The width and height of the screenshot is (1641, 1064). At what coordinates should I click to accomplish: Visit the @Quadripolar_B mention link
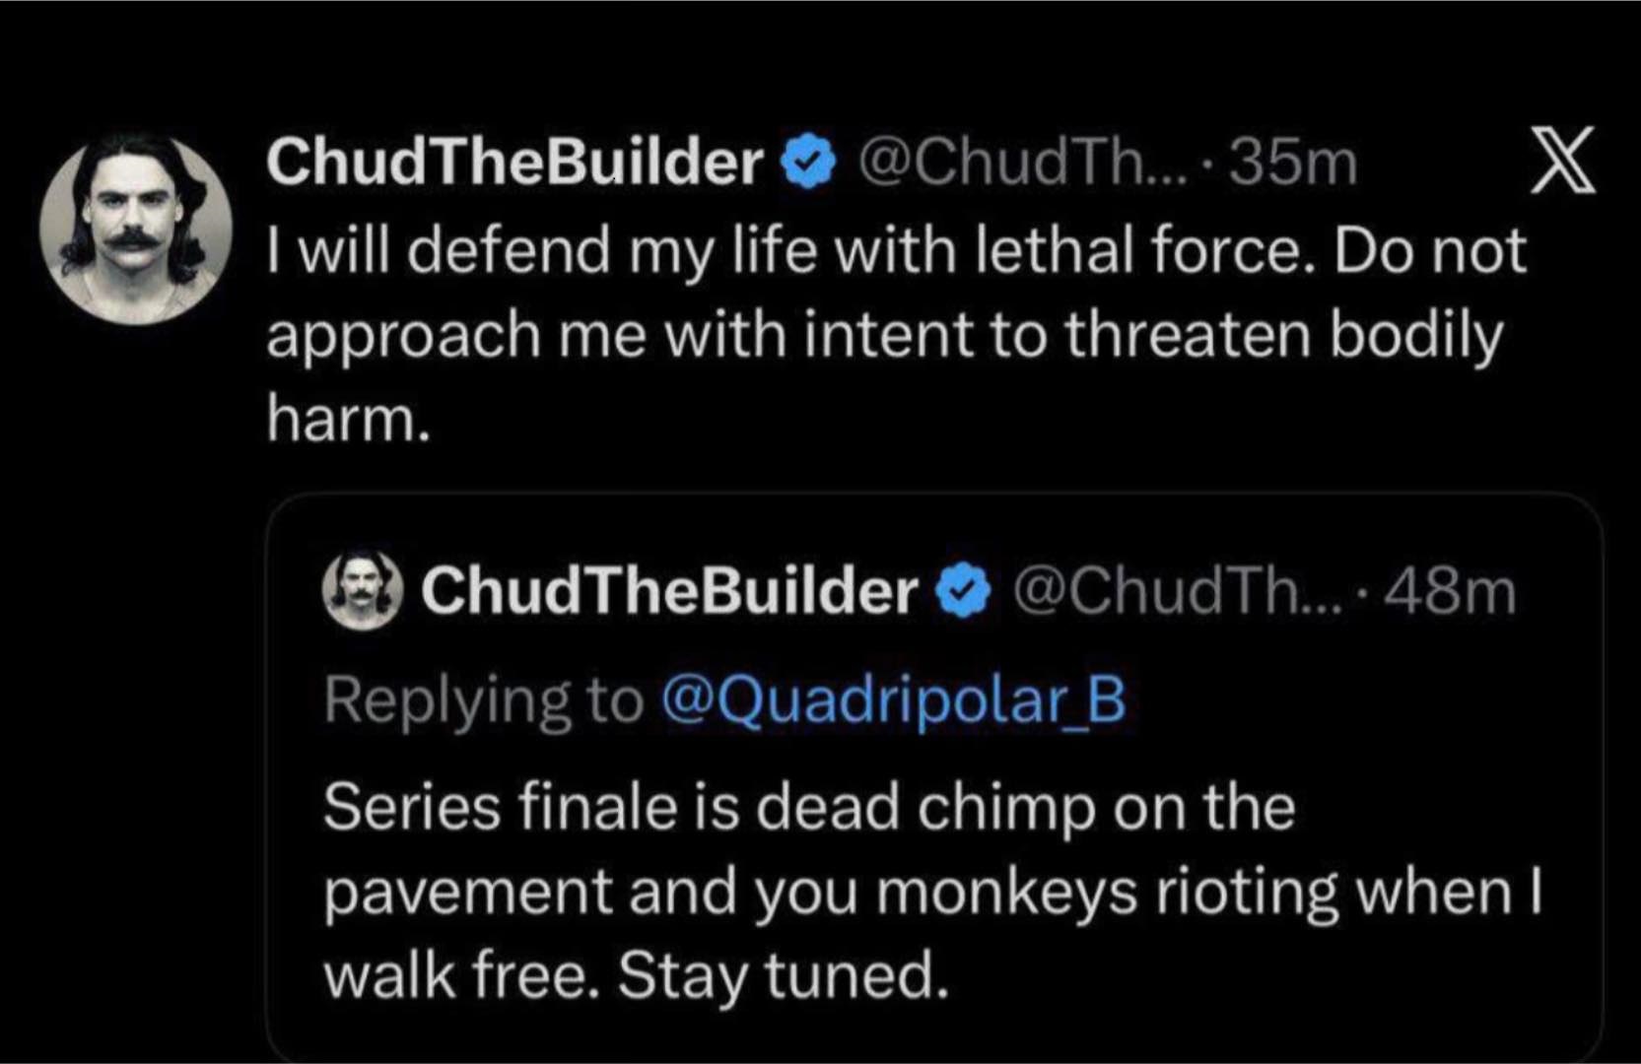[x=893, y=701]
